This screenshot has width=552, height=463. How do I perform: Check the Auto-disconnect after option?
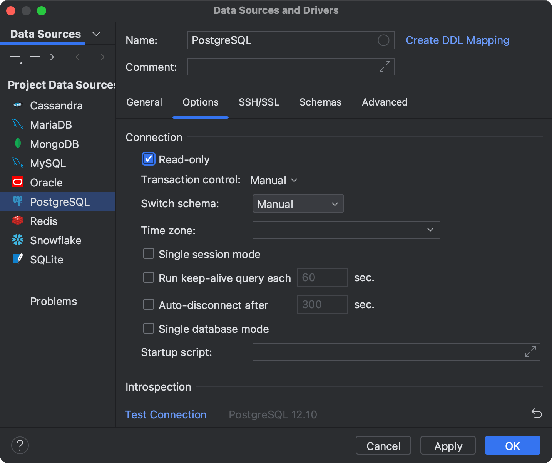point(148,304)
